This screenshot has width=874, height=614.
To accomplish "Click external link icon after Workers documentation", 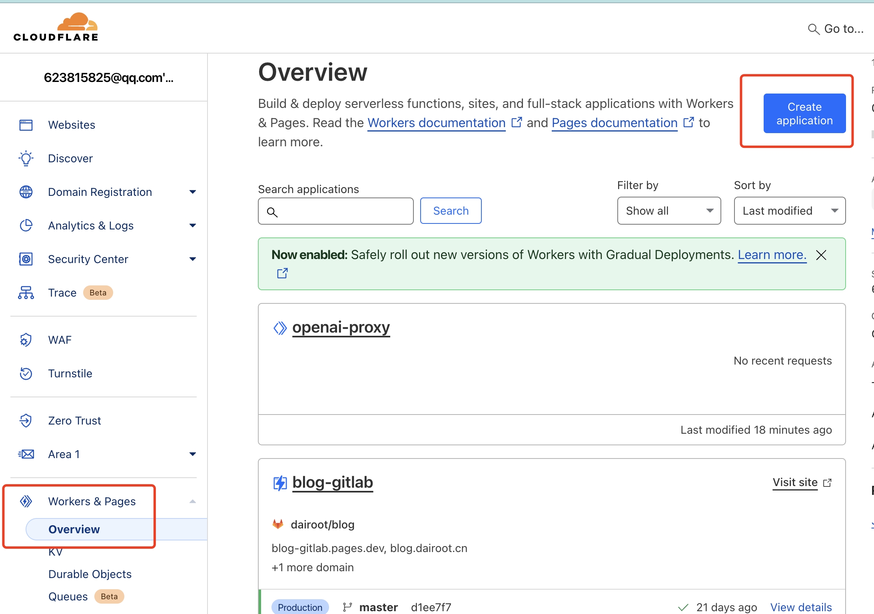I will (x=517, y=122).
